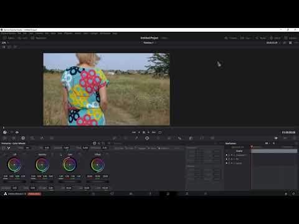Expand the Corrector 1 keyframe track

[x=234, y=155]
